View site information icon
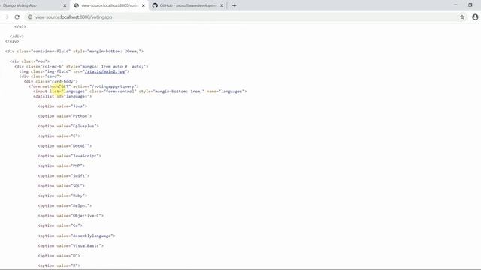This screenshot has height=270, width=481. [30, 17]
